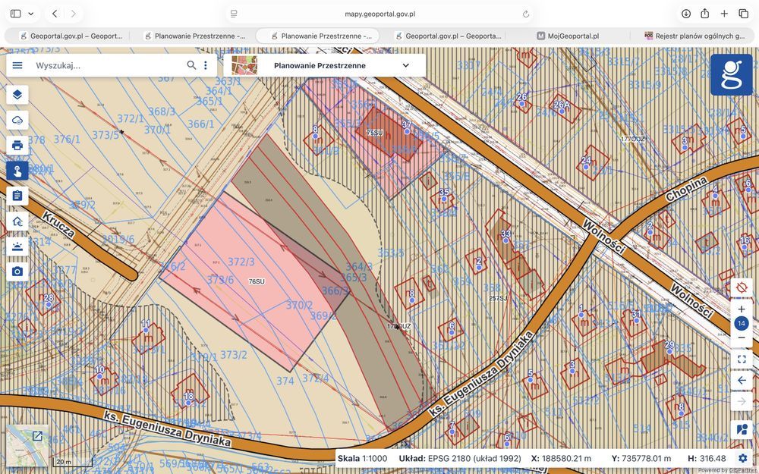Open a new Safari tab

pyautogui.click(x=724, y=14)
